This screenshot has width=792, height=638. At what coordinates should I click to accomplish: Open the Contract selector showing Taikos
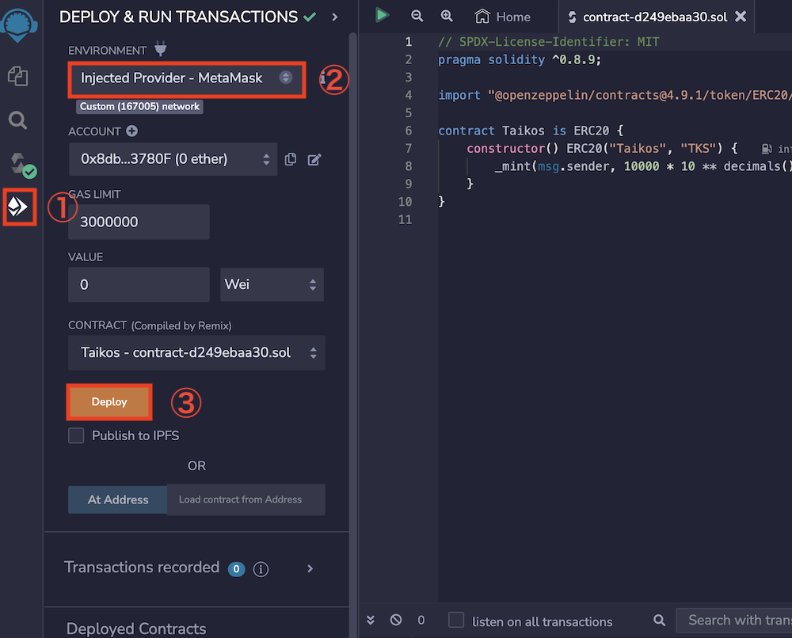[196, 352]
